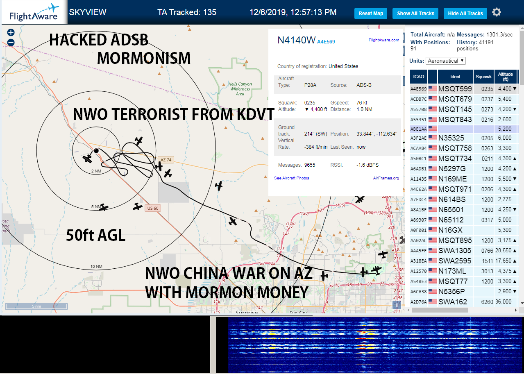This screenshot has width=524, height=374.
Task: Select the N5297G aircraft row
Action: point(464,168)
